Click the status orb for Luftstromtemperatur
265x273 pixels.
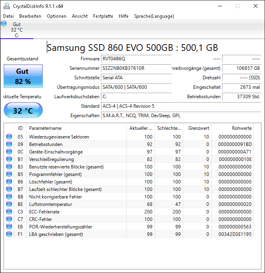[x=9, y=204]
